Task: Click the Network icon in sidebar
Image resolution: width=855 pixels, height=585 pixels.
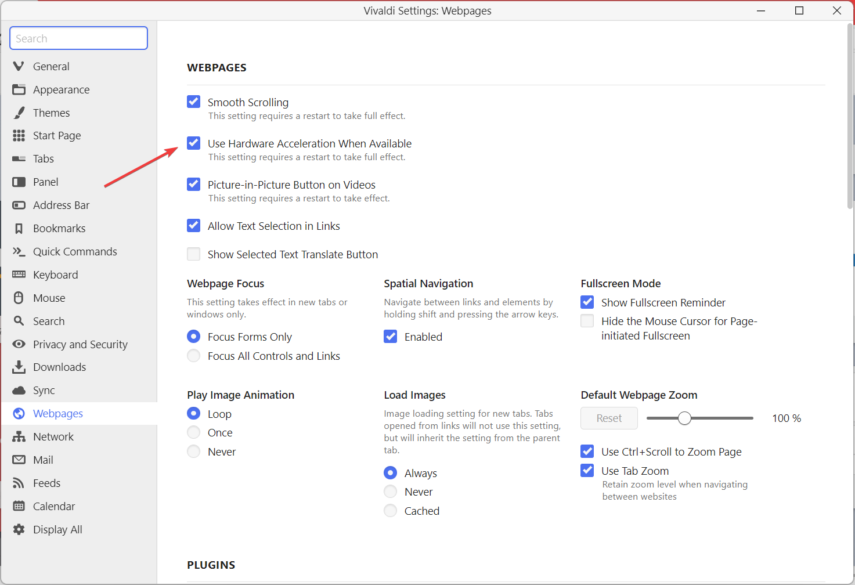Action: point(19,436)
